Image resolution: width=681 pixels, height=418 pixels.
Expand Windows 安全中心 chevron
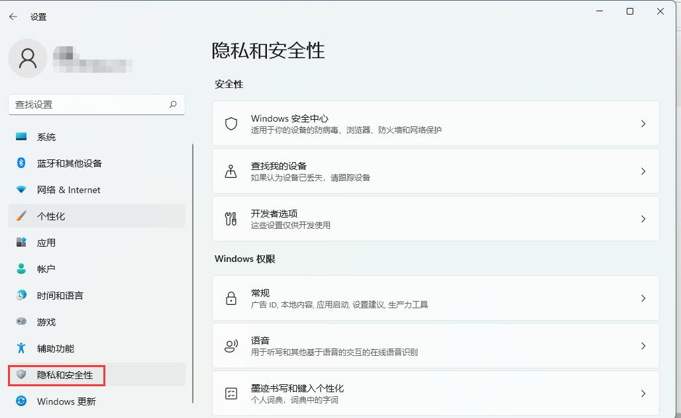[x=643, y=124]
